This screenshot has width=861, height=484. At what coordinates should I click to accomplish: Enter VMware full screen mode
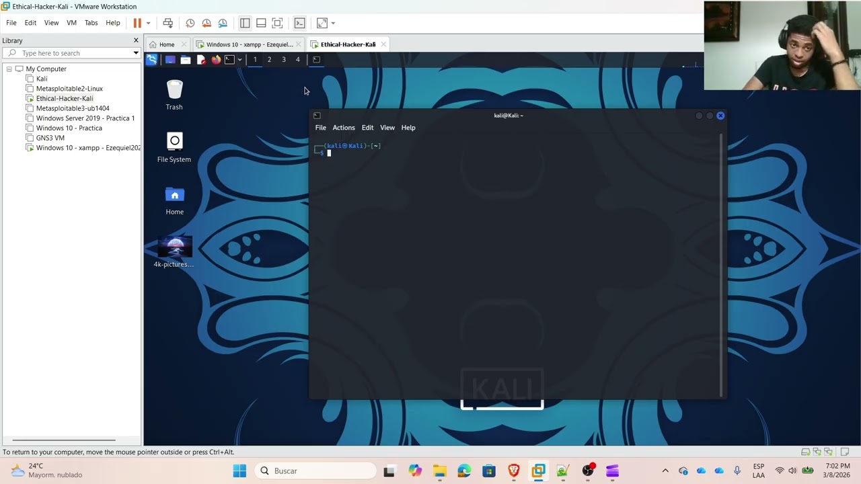click(277, 23)
